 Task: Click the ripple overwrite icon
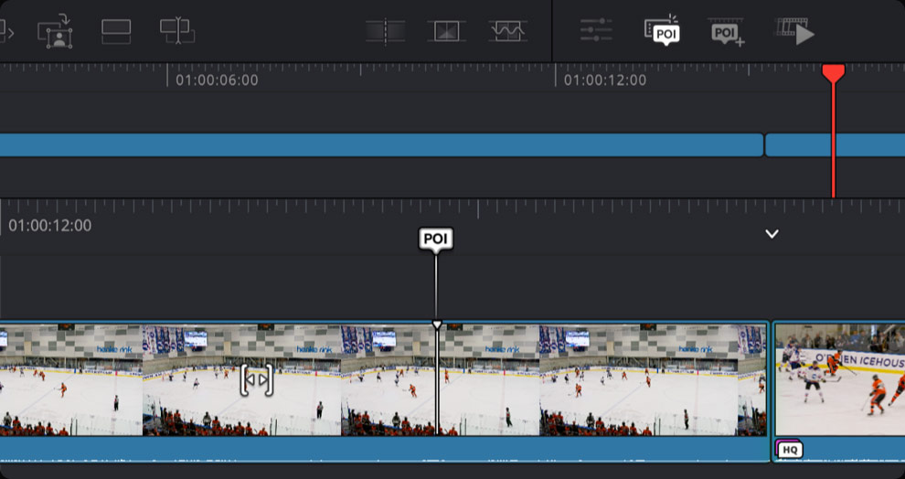176,31
